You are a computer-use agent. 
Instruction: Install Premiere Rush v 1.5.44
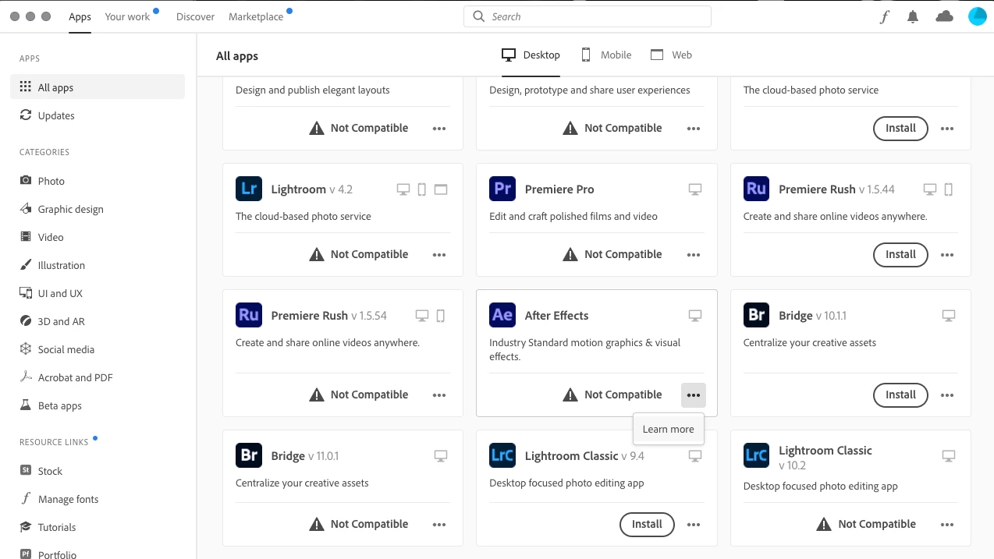click(900, 254)
